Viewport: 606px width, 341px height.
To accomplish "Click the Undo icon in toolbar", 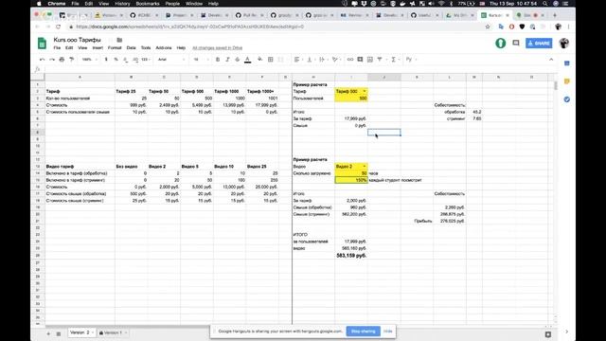I will pyautogui.click(x=42, y=60).
